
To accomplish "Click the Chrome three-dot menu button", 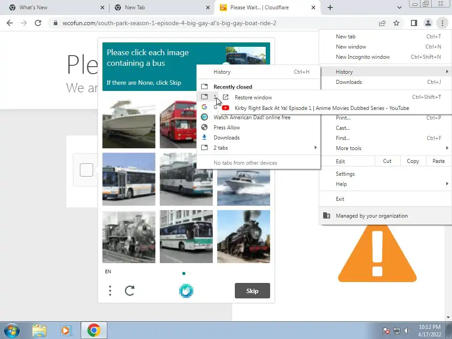I will pyautogui.click(x=442, y=23).
